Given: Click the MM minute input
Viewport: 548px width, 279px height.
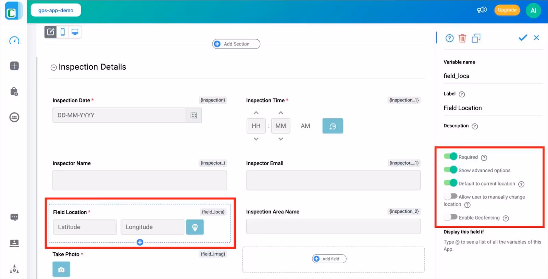Looking at the screenshot, I should coord(281,126).
